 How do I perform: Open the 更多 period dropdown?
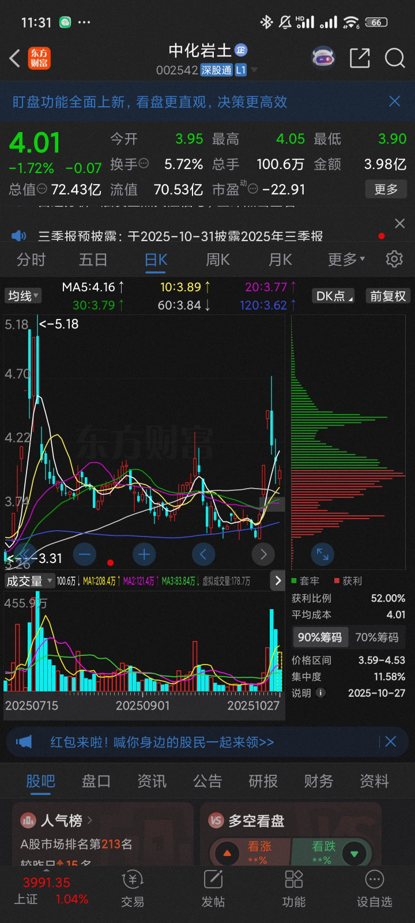click(x=346, y=260)
